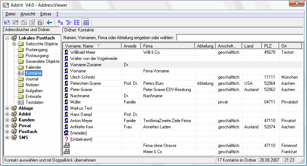Click the greyed-out business card toolbar icon
Screen dimensions: 307x166
(24, 22)
